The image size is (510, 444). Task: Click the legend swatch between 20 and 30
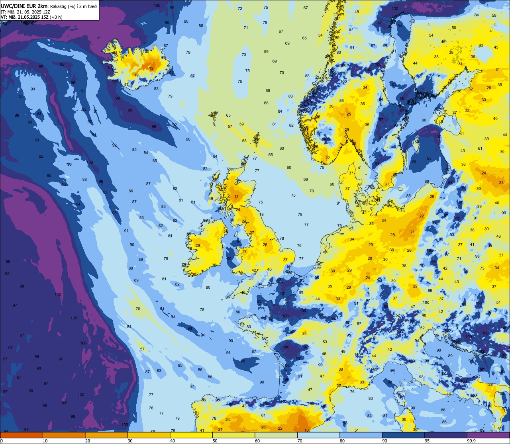coord(106,435)
